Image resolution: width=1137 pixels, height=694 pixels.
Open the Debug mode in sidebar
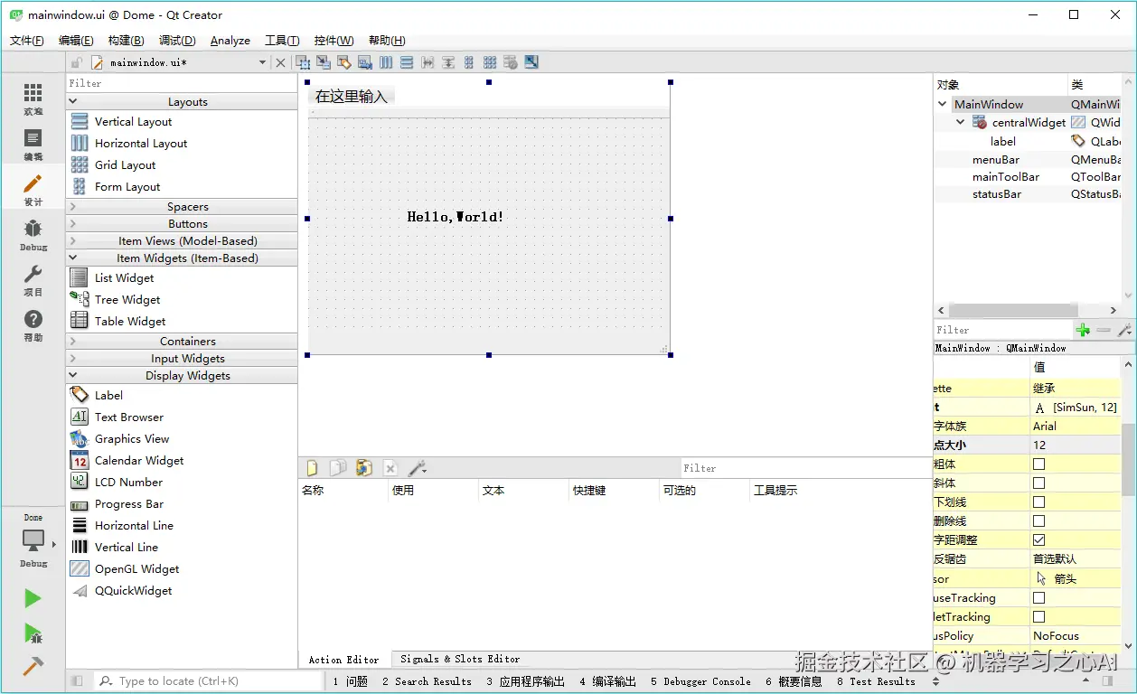click(x=33, y=234)
